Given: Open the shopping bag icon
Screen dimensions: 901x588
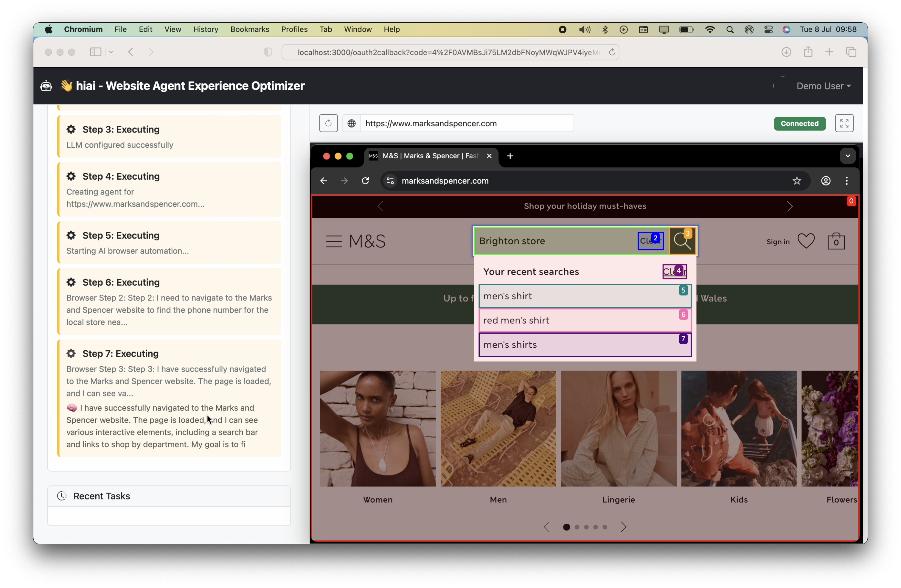Looking at the screenshot, I should (x=836, y=241).
